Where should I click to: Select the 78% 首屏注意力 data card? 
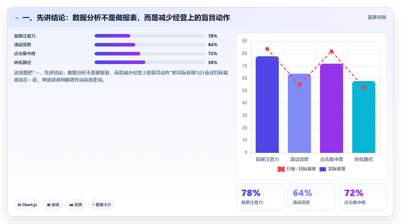coord(260,196)
